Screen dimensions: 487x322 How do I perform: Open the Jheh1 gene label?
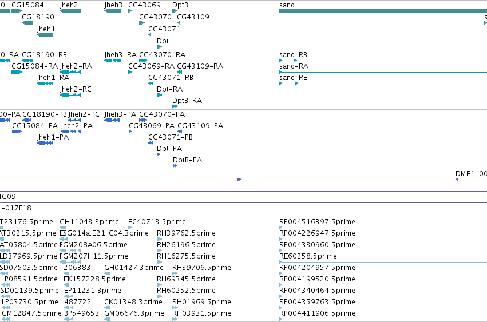pyautogui.click(x=46, y=29)
